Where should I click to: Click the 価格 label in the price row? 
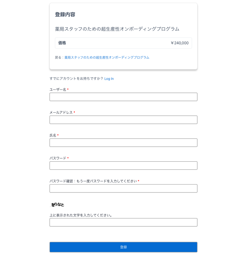pos(62,43)
